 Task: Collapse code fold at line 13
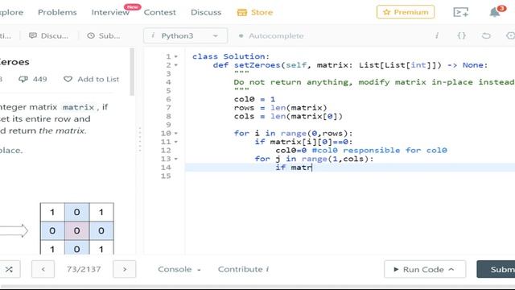point(176,159)
